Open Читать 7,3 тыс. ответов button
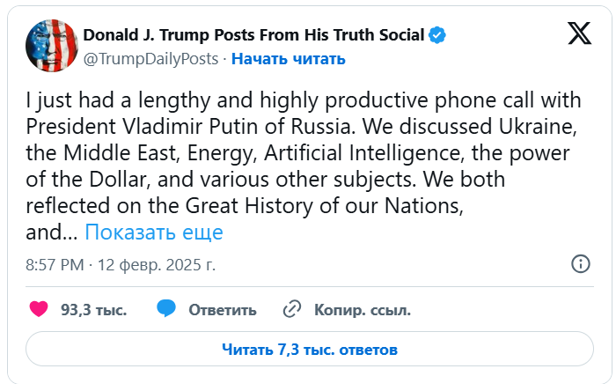The image size is (616, 391). [x=310, y=349]
